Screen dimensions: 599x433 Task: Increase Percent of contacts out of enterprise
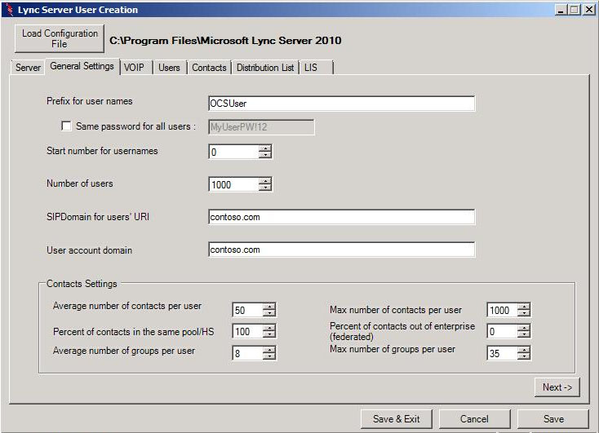click(524, 328)
